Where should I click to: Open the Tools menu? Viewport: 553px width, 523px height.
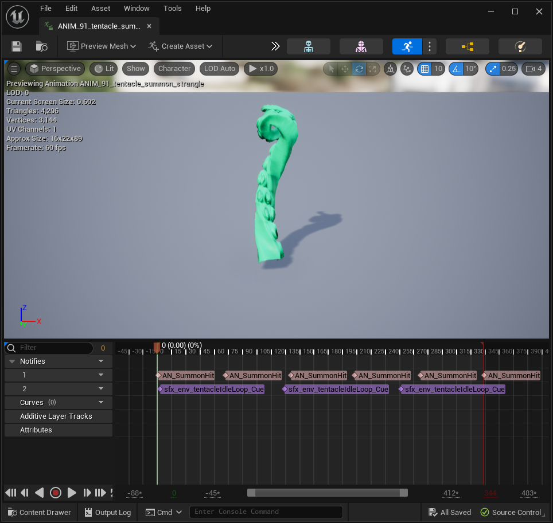173,9
